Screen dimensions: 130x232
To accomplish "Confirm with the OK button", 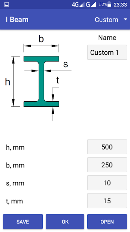I will [65, 222].
